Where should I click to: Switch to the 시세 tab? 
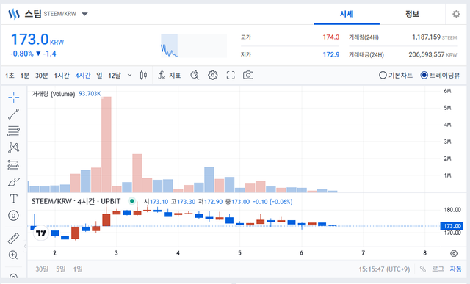point(347,14)
